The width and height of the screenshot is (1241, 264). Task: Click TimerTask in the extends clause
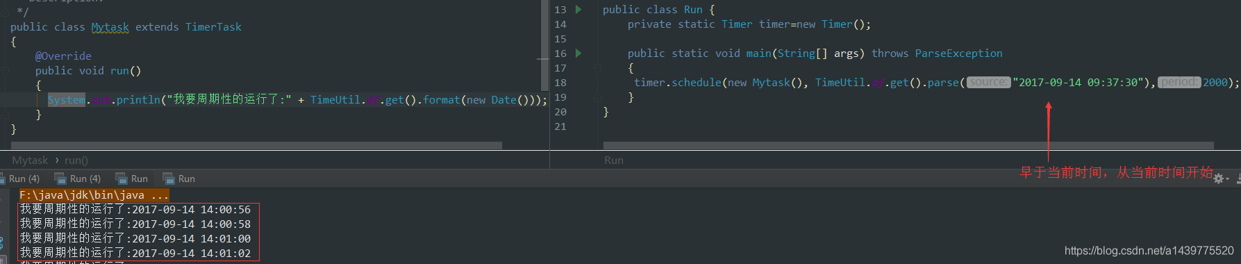coord(213,27)
